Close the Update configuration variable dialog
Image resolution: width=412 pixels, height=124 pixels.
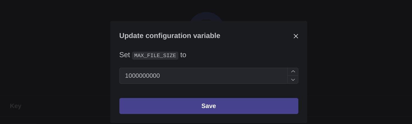[x=296, y=36]
